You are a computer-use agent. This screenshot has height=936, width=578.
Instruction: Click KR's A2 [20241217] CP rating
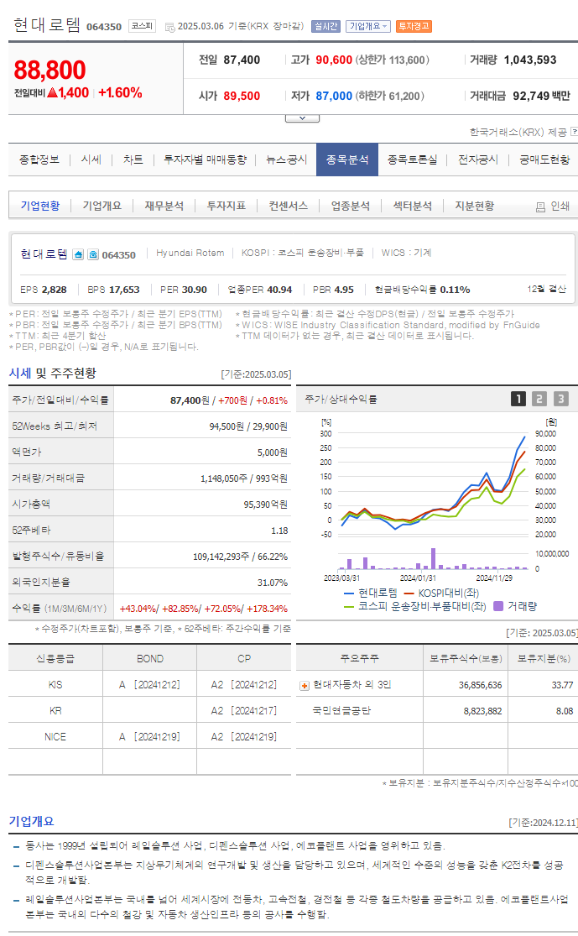pyautogui.click(x=244, y=711)
